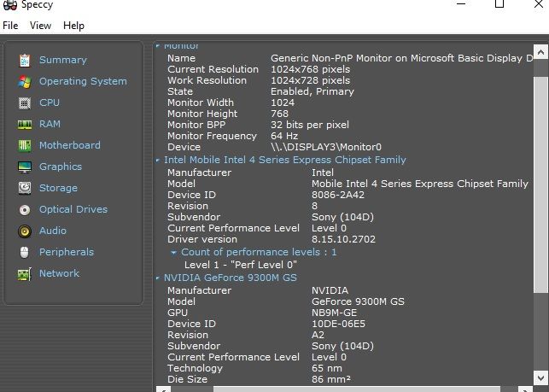549x392 pixels.
Task: Collapse the NVIDIA GeForce 9300M GS section
Action: pyautogui.click(x=158, y=278)
